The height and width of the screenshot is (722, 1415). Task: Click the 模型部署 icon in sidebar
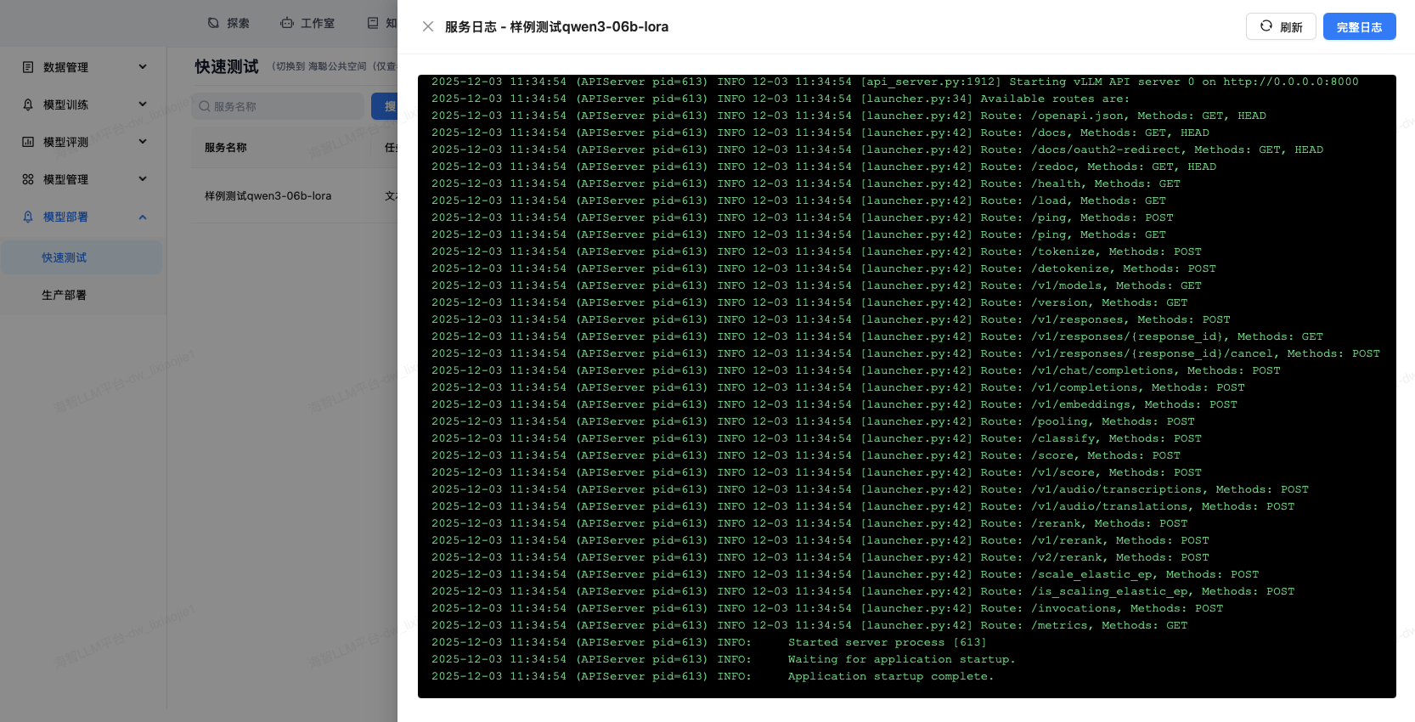click(28, 217)
